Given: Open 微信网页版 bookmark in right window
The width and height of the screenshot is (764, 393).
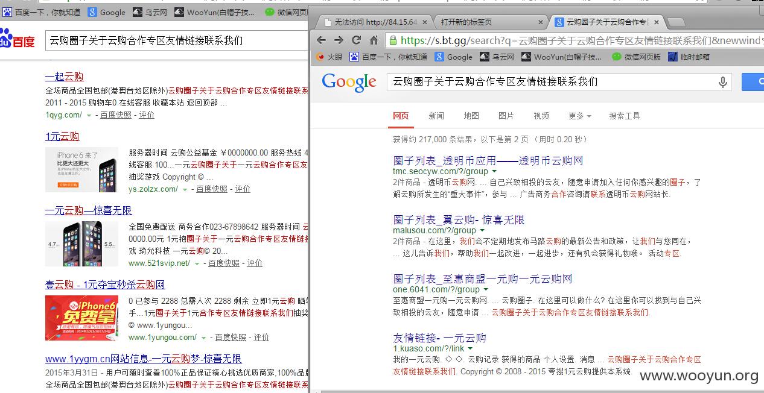Looking at the screenshot, I should [636, 57].
